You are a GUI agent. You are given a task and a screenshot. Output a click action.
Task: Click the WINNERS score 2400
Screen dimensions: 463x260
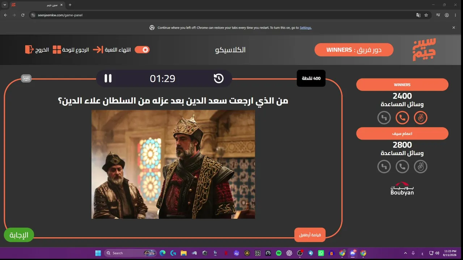point(402,96)
